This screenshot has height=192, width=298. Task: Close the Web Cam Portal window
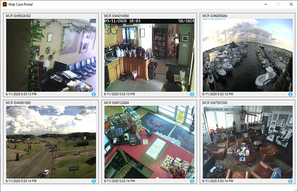(291, 4)
